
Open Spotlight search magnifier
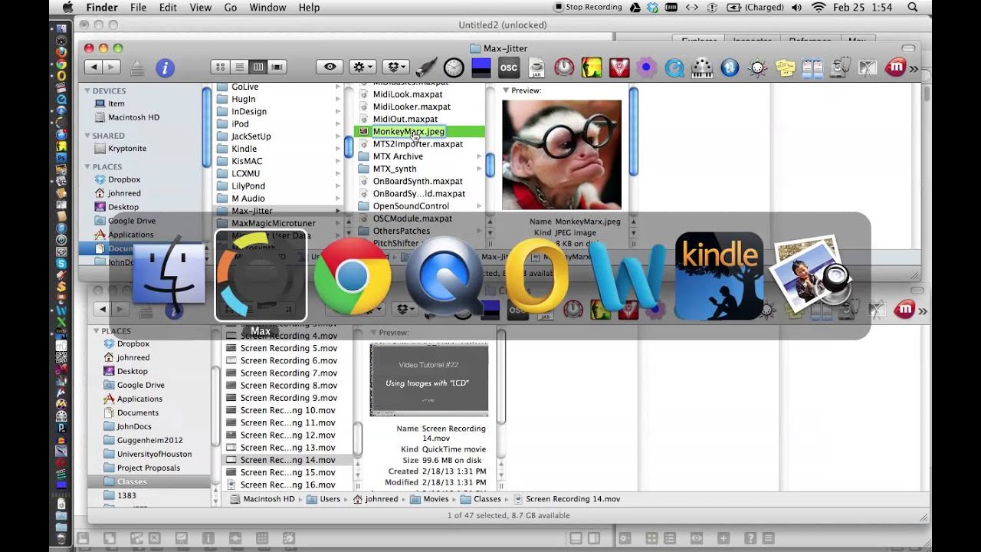(x=913, y=7)
